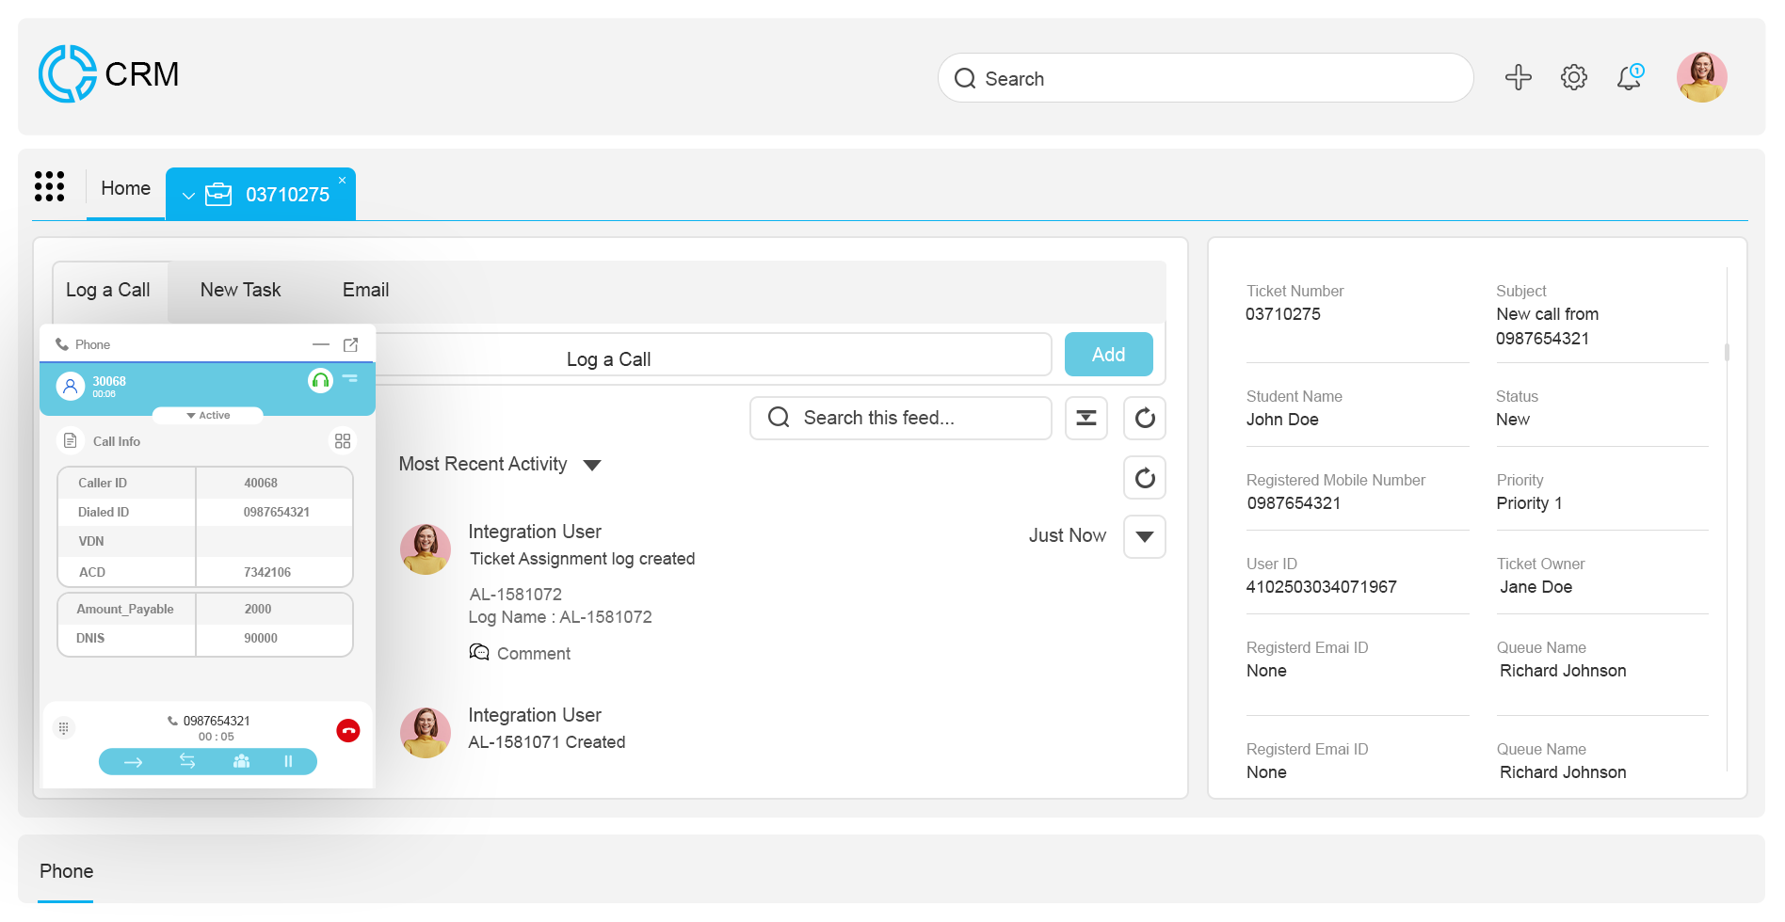Image resolution: width=1785 pixels, height=922 pixels.
Task: Click the conference call people icon
Action: 242,761
